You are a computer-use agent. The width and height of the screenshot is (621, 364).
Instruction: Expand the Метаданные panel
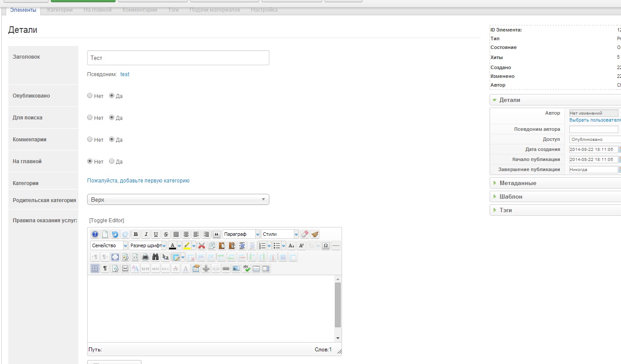pyautogui.click(x=518, y=183)
